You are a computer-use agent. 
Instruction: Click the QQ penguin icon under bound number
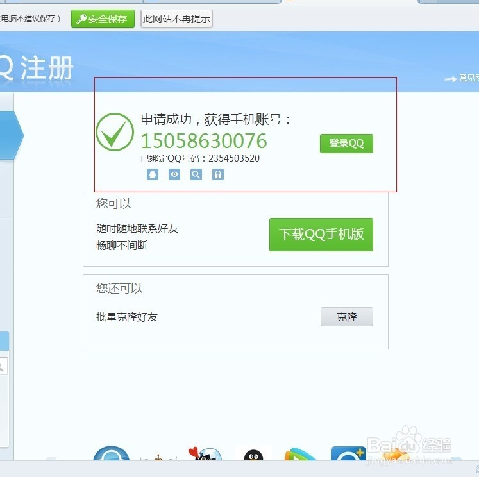click(x=153, y=174)
